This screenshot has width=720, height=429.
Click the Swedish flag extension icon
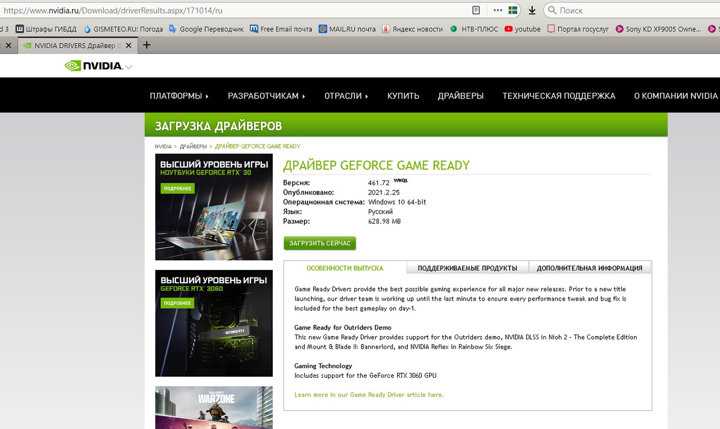[x=513, y=10]
